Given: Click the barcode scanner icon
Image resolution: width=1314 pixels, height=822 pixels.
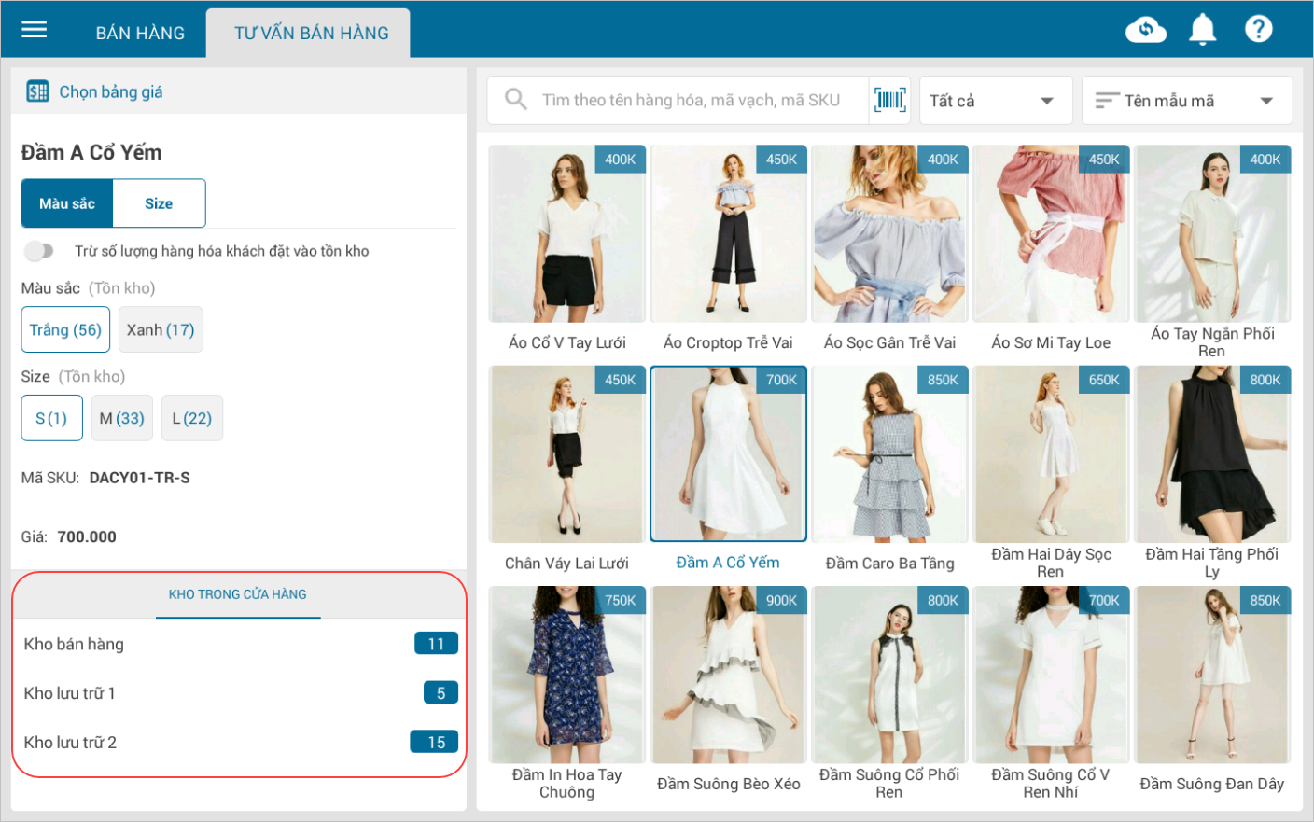Looking at the screenshot, I should coord(889,100).
